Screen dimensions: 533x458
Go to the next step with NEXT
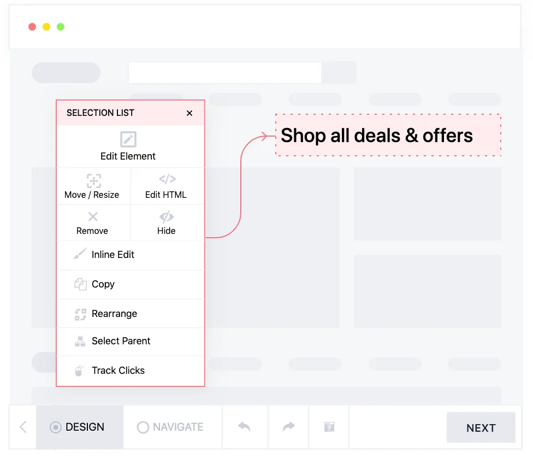481,428
